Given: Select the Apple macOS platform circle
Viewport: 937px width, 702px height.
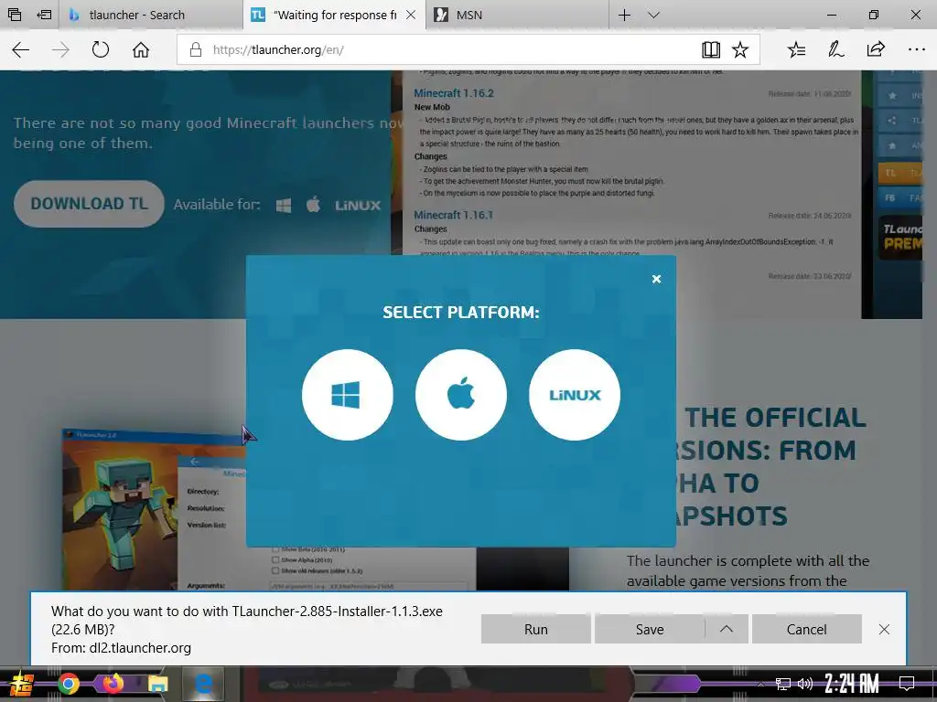Looking at the screenshot, I should [x=461, y=395].
